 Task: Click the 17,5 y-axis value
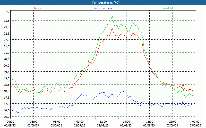7,98
